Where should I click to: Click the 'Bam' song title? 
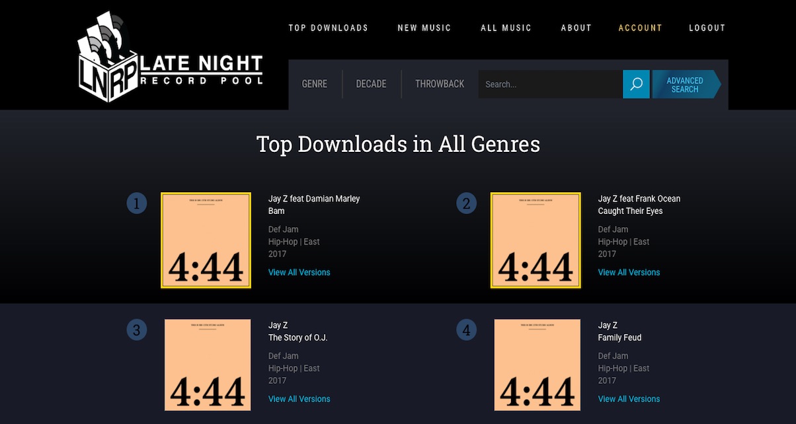click(276, 211)
